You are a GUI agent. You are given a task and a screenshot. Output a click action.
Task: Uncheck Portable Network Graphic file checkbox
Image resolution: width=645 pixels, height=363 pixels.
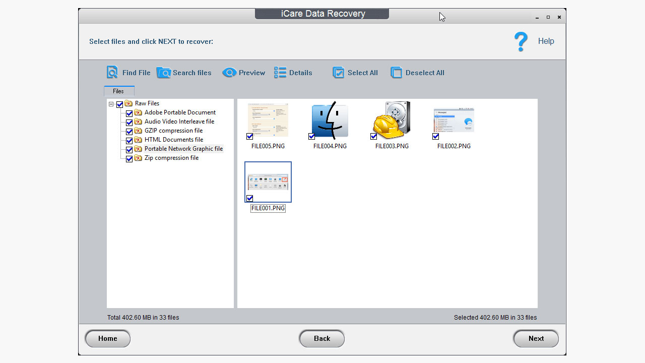click(x=130, y=150)
